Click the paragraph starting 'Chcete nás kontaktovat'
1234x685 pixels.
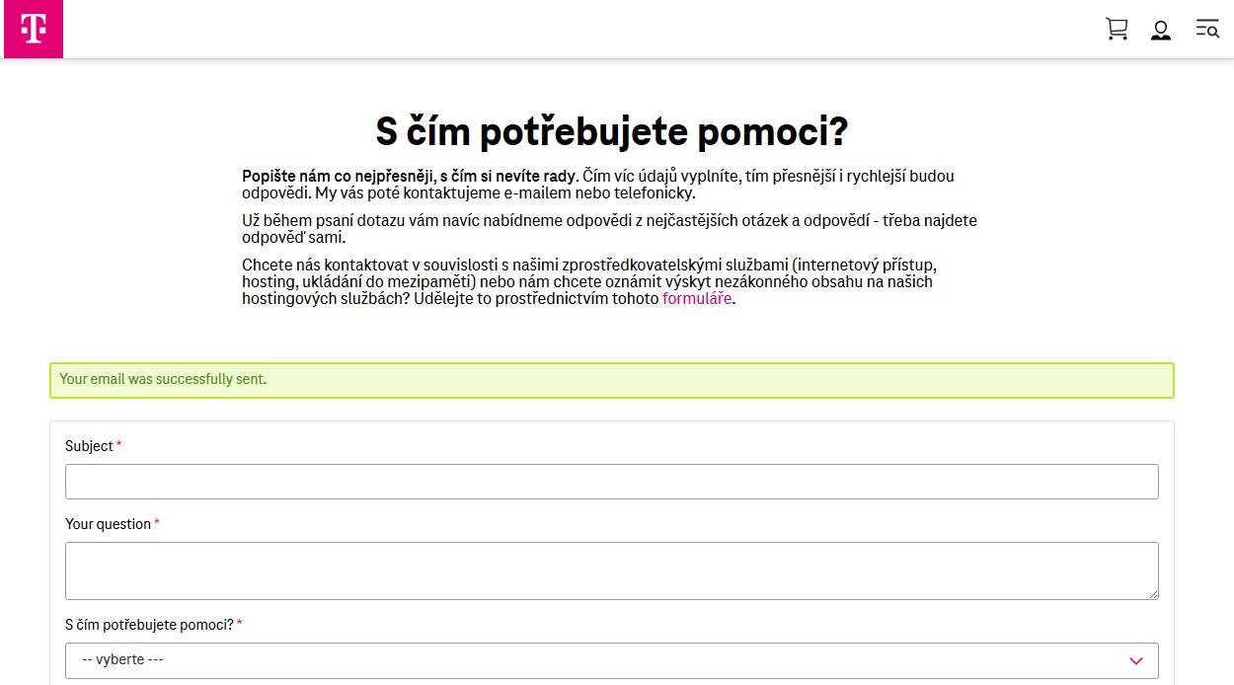588,282
